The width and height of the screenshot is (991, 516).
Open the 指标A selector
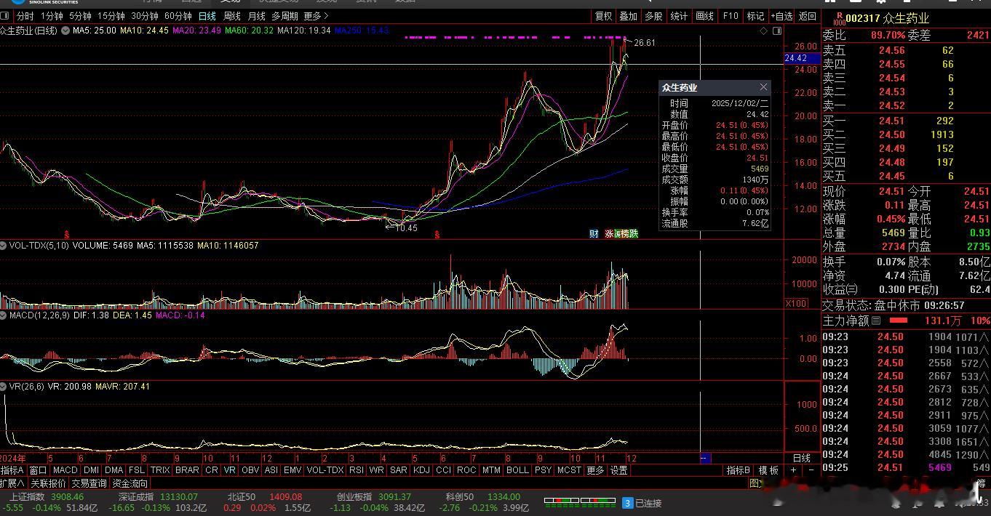[13, 470]
